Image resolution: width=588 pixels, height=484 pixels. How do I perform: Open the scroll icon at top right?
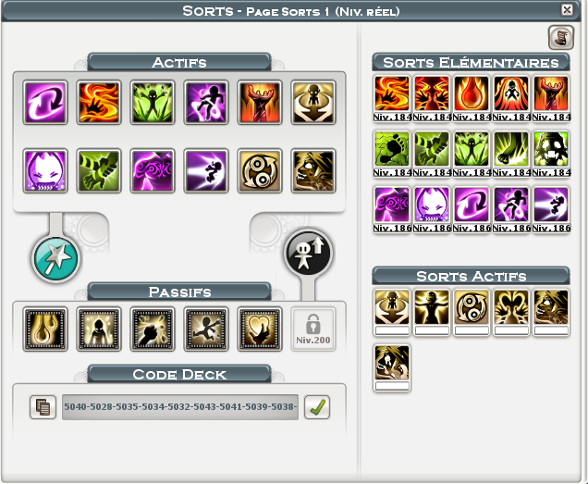pos(561,38)
